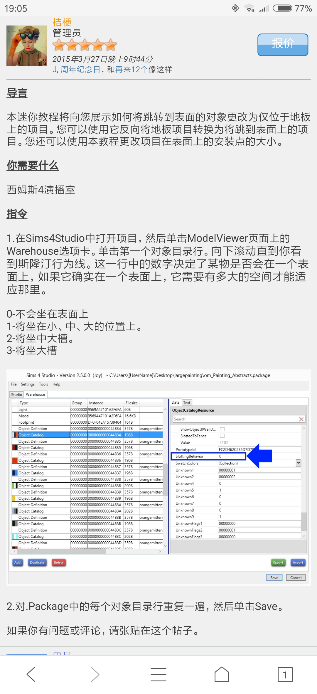The height and width of the screenshot is (694, 317).
Task: Tap the Bluetooth status icon
Action: [x=235, y=8]
